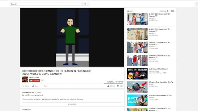198x111 pixels.
Task: Click the magnifier search button
Action: (85, 4)
